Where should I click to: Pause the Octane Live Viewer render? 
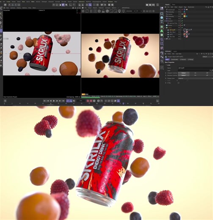point(91,11)
